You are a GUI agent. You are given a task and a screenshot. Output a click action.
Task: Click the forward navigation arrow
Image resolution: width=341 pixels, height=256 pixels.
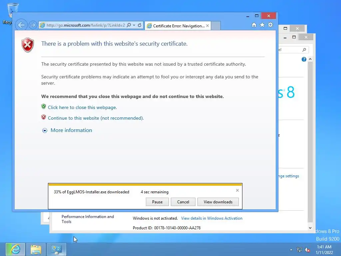(33, 25)
